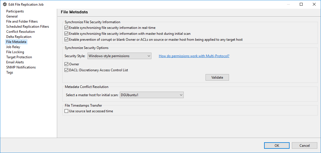Switch to File and Folder Filters page
Image resolution: width=321 pixels, height=153 pixels.
tap(22, 21)
